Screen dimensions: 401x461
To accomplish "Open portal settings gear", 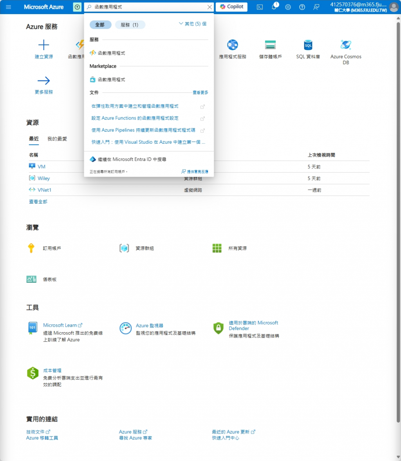I will click(x=288, y=7).
